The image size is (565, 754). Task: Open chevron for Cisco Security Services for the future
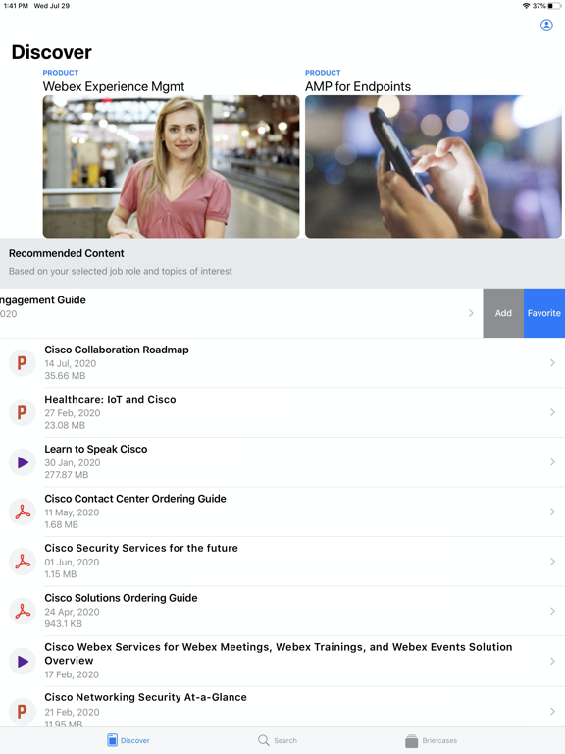tap(552, 562)
